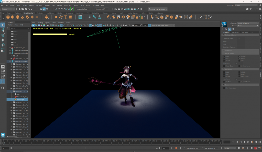The width and height of the screenshot is (262, 152).
Task: Click the Select tool arrow in toolbox
Action: pyautogui.click(x=3, y=25)
